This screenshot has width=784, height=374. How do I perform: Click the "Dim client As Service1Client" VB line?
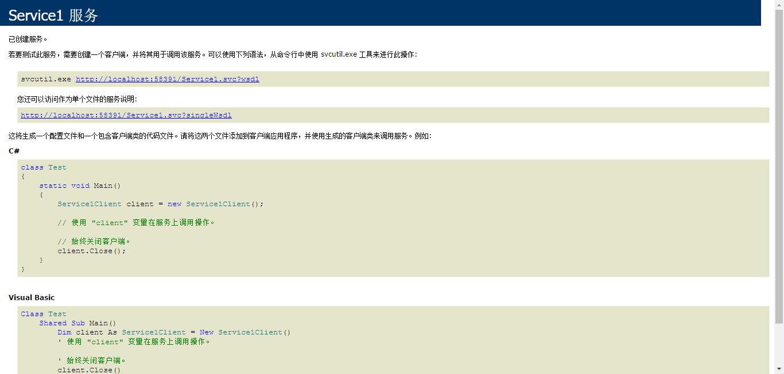pos(174,332)
